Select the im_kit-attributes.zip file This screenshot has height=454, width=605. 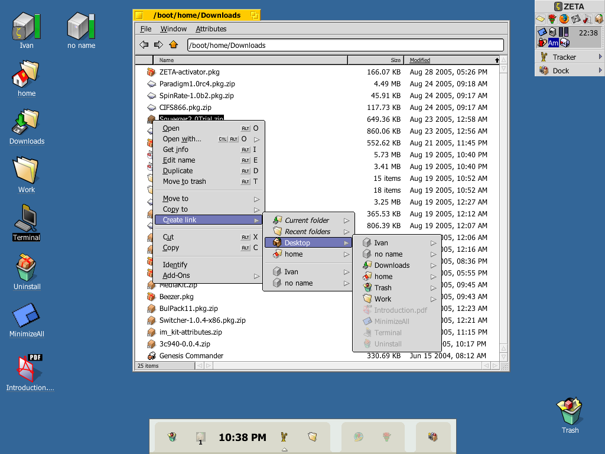pos(191,332)
